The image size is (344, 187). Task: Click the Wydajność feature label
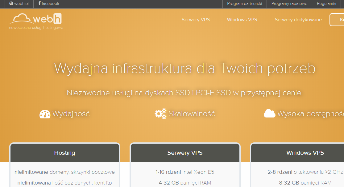[71, 114]
